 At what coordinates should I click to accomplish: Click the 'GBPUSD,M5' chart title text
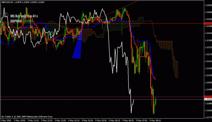tap(7, 2)
